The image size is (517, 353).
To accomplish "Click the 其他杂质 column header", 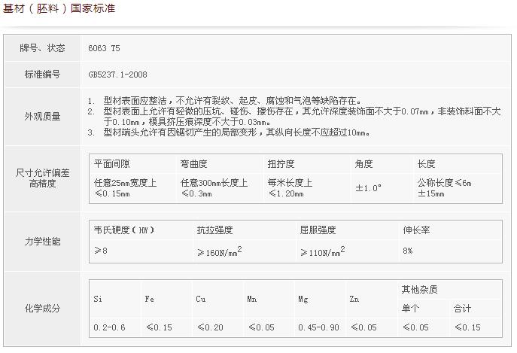I will 419,289.
